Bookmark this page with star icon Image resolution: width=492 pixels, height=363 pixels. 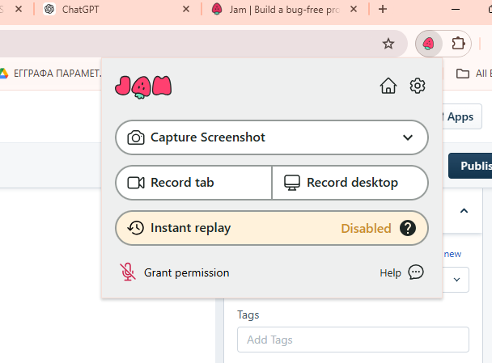click(x=388, y=44)
